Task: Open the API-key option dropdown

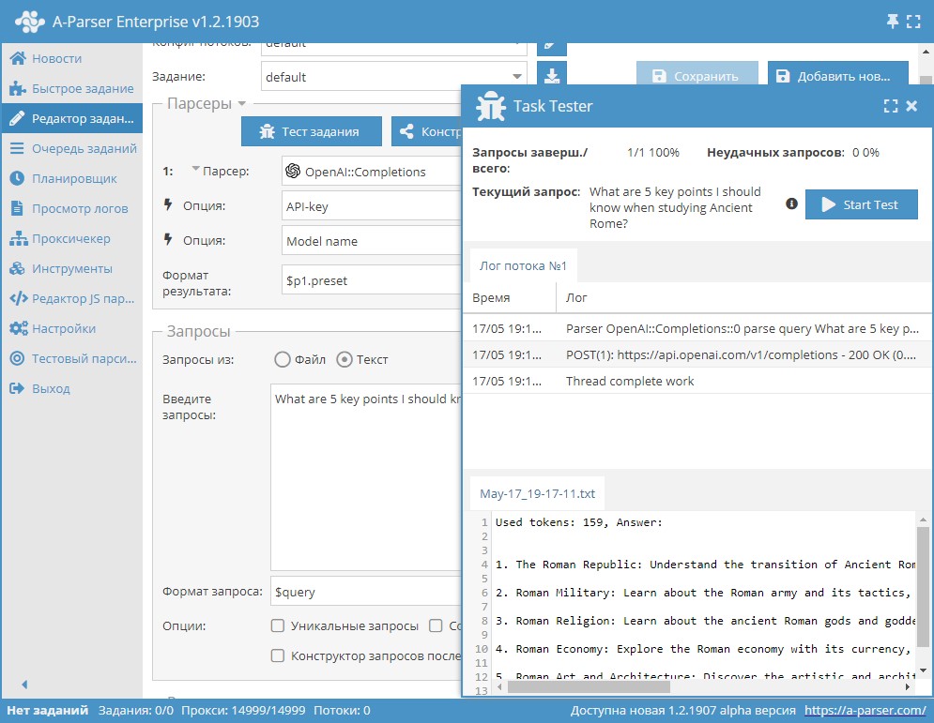Action: coord(372,206)
